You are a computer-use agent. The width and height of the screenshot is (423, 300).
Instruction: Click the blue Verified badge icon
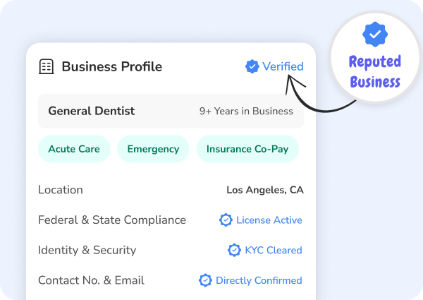click(252, 66)
